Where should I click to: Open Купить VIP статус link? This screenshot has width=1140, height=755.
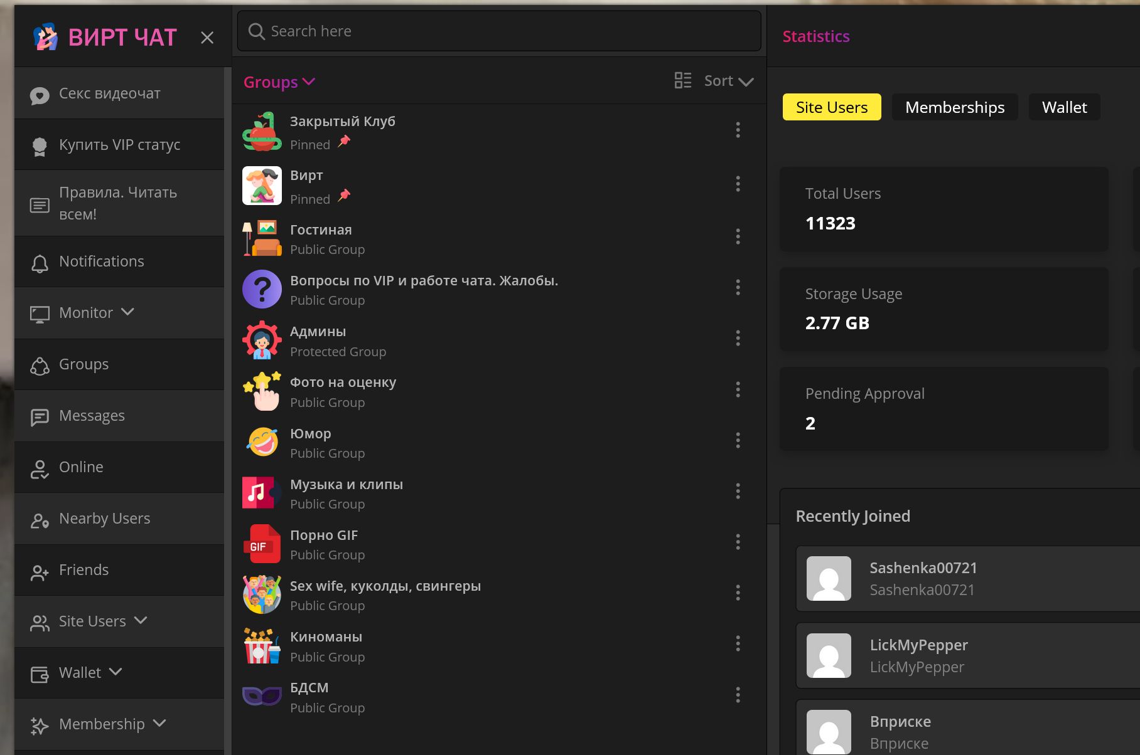coord(119,145)
